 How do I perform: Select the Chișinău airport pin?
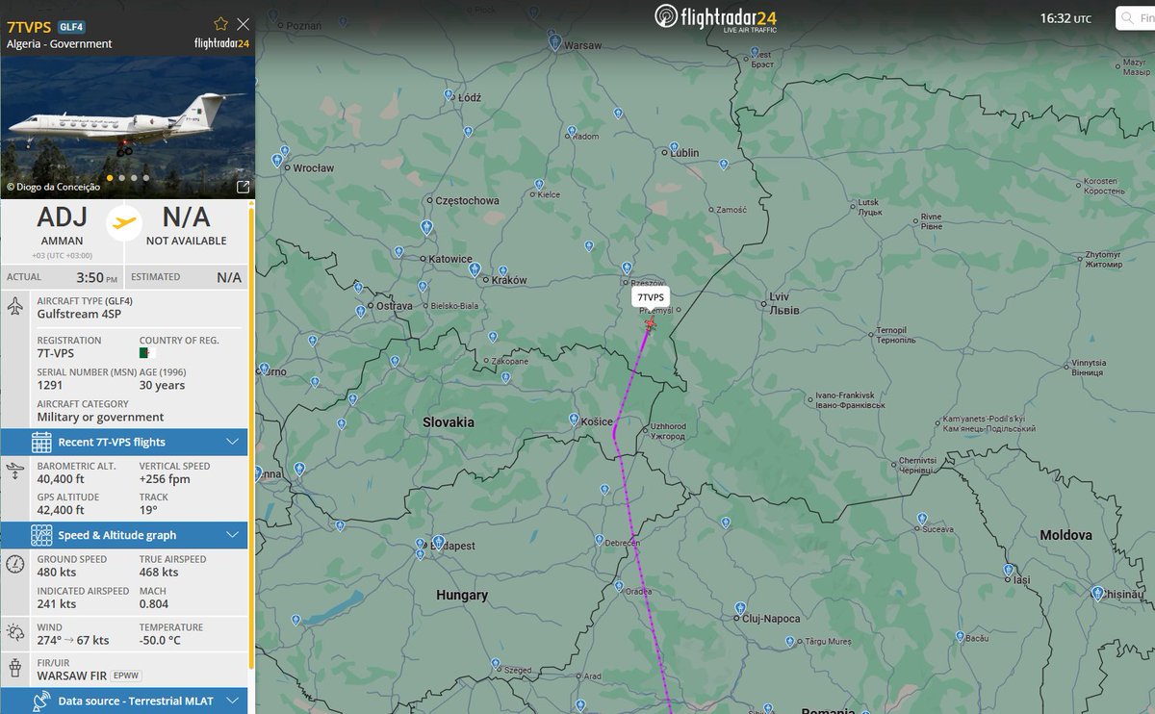tap(1097, 593)
